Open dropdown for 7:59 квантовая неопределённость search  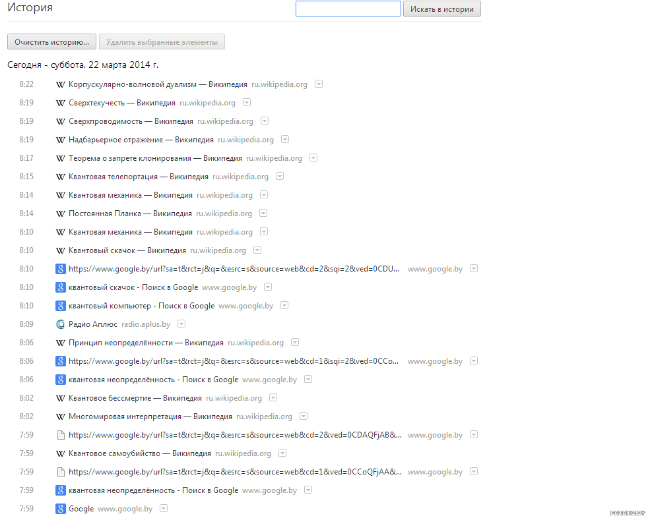click(308, 490)
